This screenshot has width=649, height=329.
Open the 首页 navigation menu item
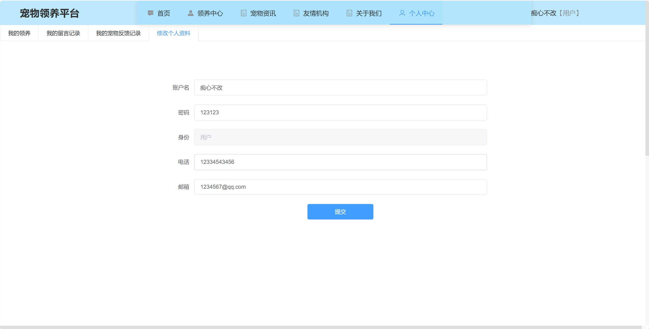pyautogui.click(x=164, y=13)
